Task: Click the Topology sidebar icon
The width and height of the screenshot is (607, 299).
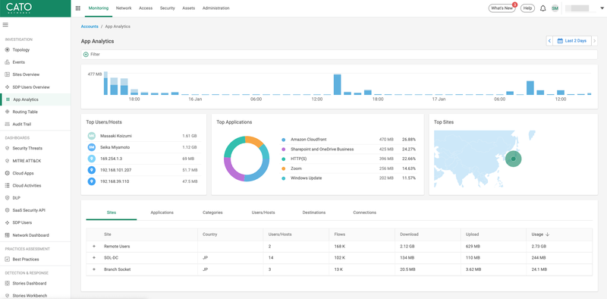Action: point(8,50)
